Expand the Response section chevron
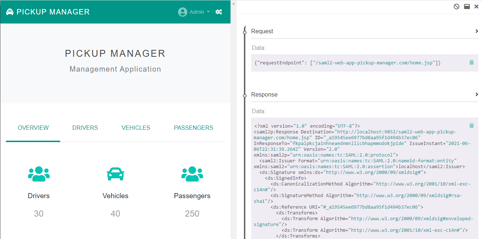 coord(477,94)
